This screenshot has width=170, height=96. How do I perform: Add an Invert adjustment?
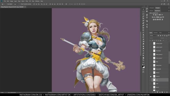[x=154, y=19]
